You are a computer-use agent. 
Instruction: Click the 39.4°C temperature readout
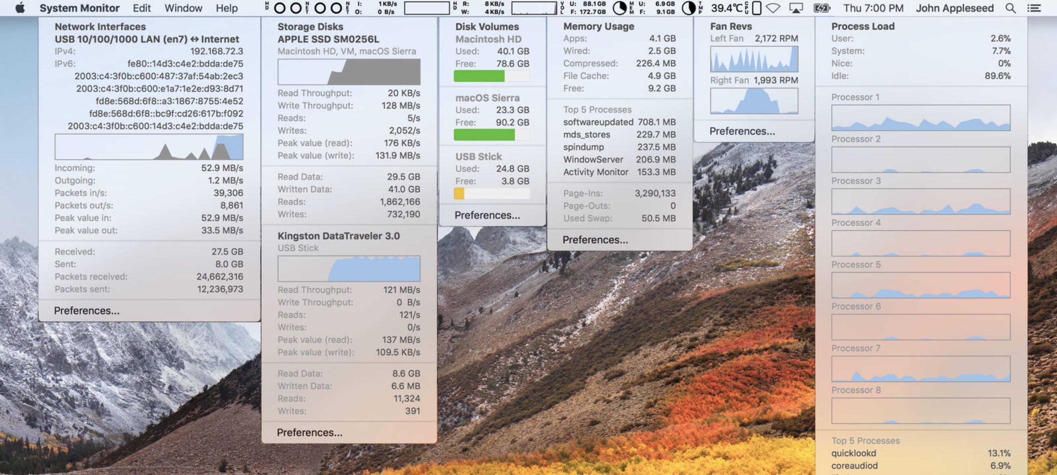(x=726, y=8)
